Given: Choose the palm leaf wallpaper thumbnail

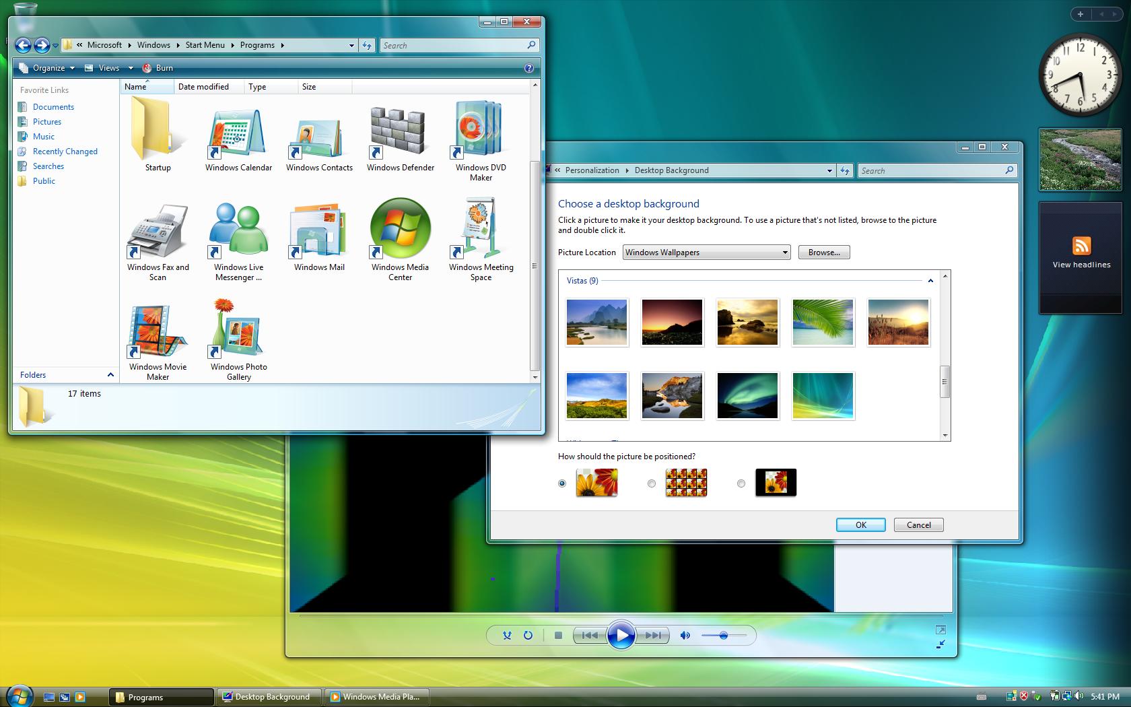Looking at the screenshot, I should click(x=823, y=322).
